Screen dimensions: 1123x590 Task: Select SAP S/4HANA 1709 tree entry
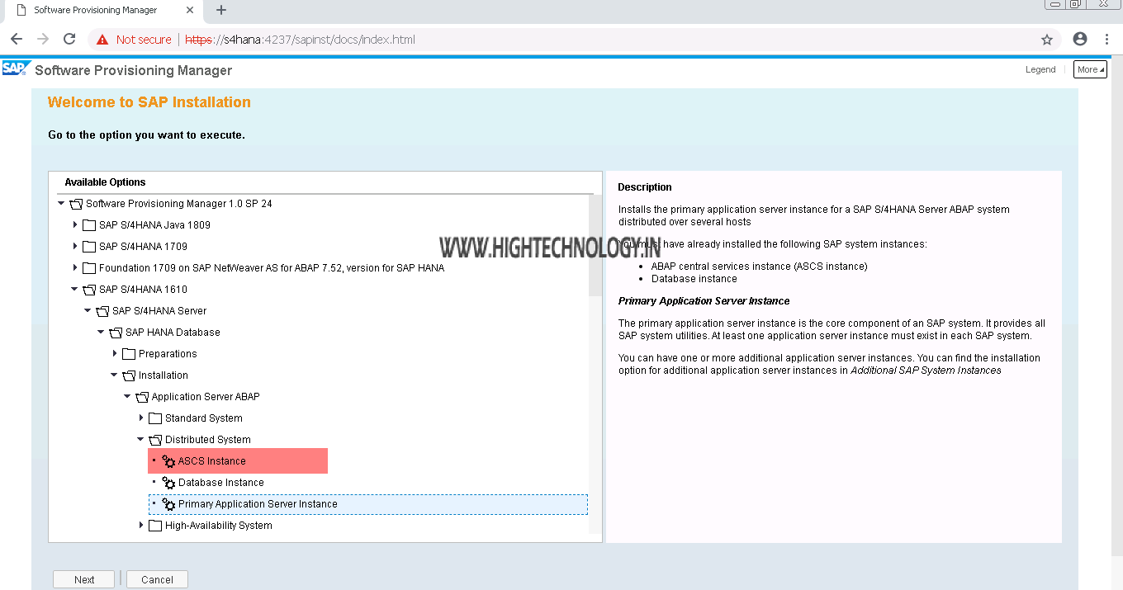(x=143, y=247)
